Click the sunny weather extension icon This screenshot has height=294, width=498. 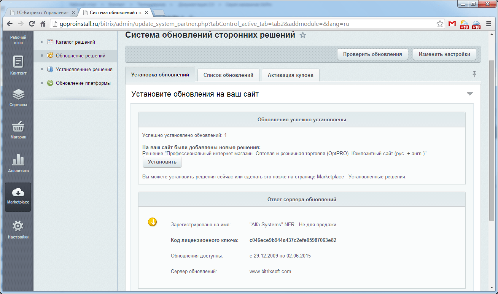464,25
